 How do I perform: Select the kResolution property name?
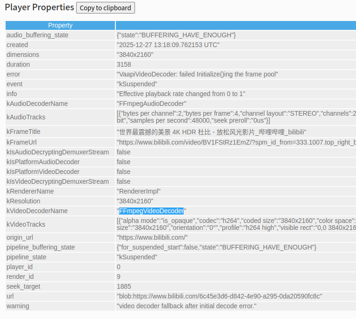[23, 201]
